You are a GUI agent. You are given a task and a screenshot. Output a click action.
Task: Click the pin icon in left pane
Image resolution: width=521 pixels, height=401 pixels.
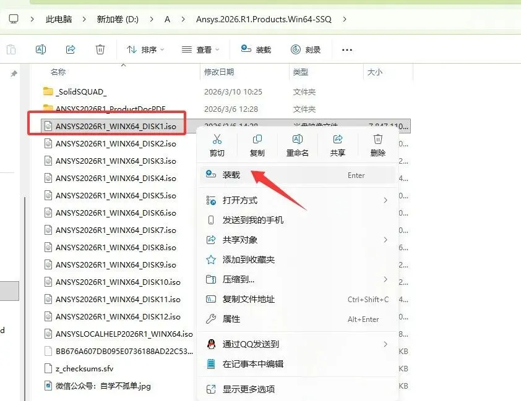pos(14,74)
